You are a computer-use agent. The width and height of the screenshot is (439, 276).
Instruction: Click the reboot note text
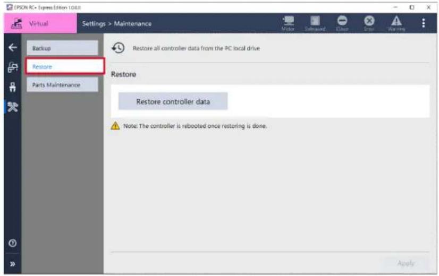click(x=195, y=126)
